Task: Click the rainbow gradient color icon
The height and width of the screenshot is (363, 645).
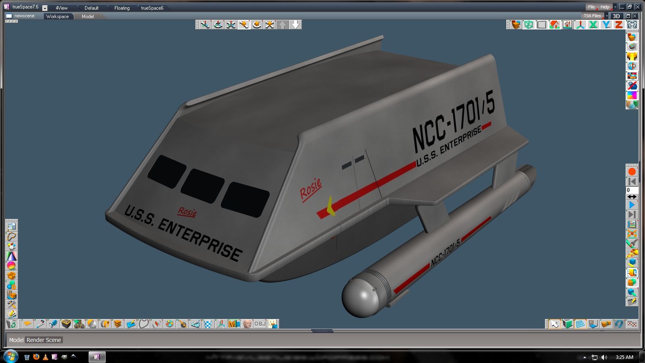Action: (632, 95)
